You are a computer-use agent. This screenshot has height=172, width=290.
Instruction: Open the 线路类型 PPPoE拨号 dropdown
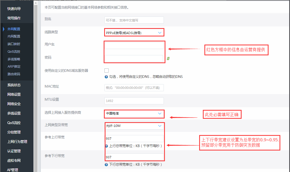[x=134, y=33]
